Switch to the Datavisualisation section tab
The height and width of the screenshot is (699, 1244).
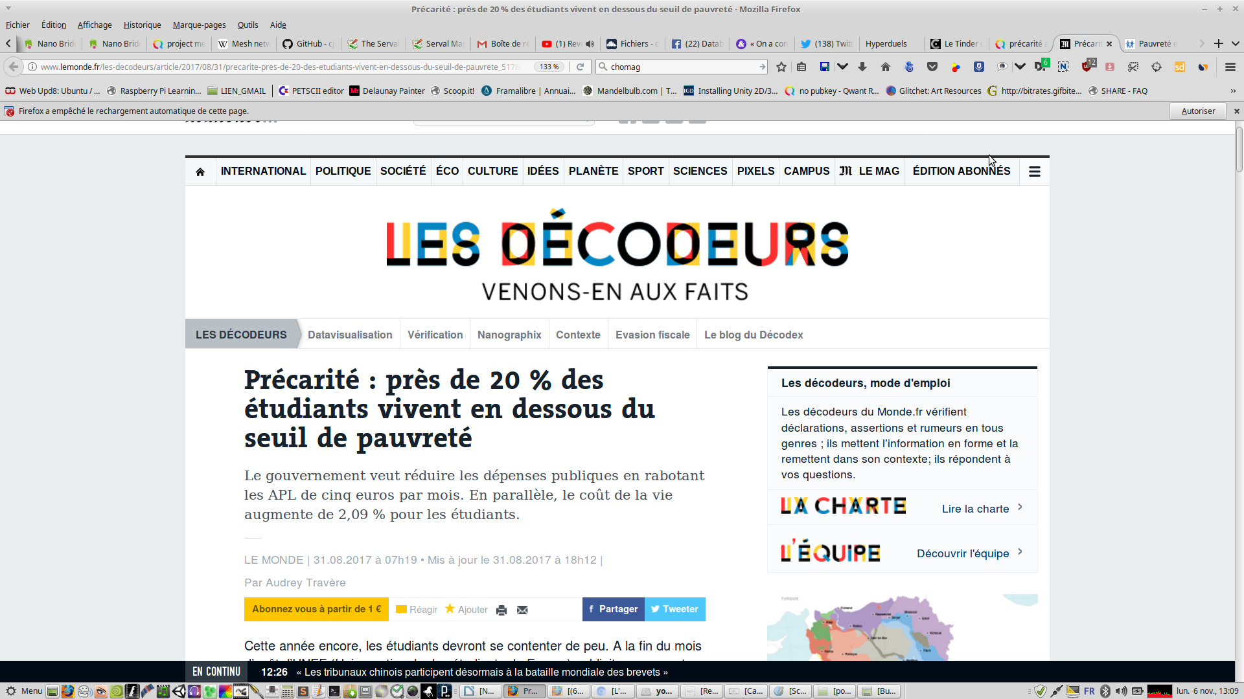(x=350, y=335)
